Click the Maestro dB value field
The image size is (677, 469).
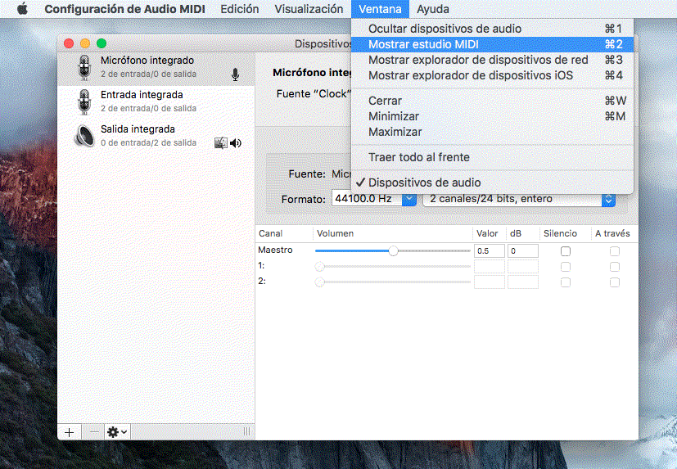coord(522,251)
